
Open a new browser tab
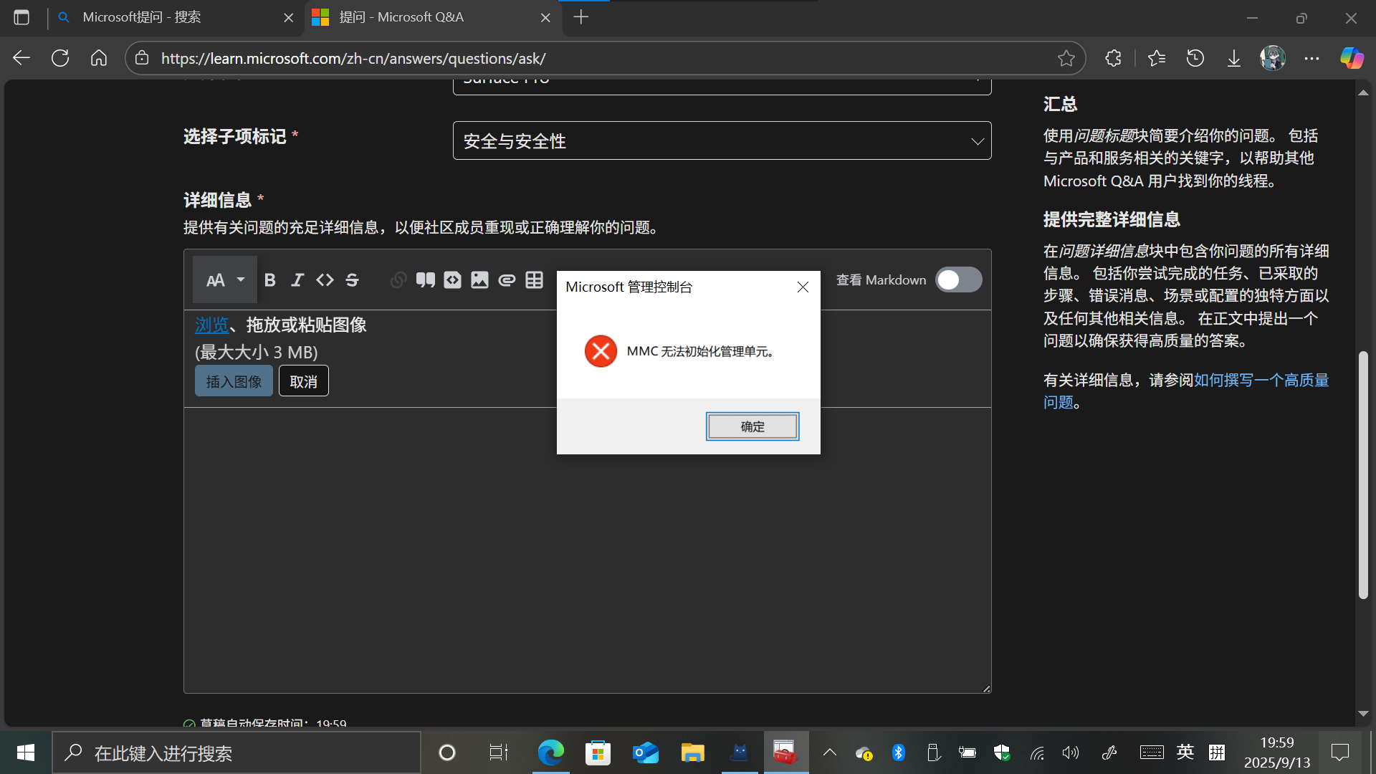581,17
